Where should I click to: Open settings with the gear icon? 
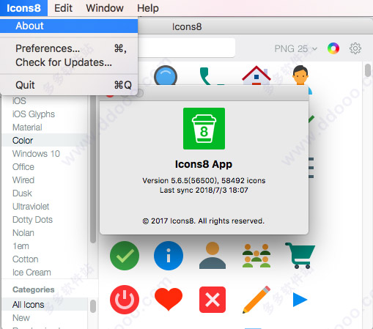click(x=355, y=48)
